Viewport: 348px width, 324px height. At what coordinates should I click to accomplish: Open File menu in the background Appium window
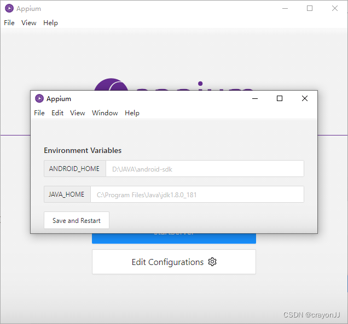tap(9, 23)
